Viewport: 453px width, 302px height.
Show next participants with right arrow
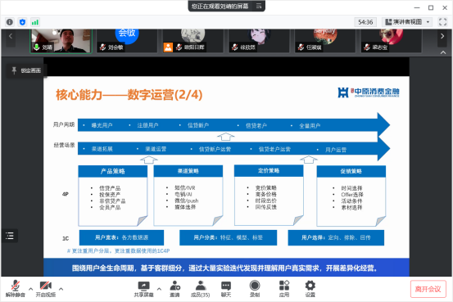442,36
